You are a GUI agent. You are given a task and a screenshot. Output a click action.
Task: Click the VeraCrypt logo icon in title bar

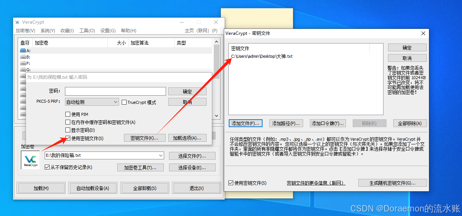click(x=17, y=22)
